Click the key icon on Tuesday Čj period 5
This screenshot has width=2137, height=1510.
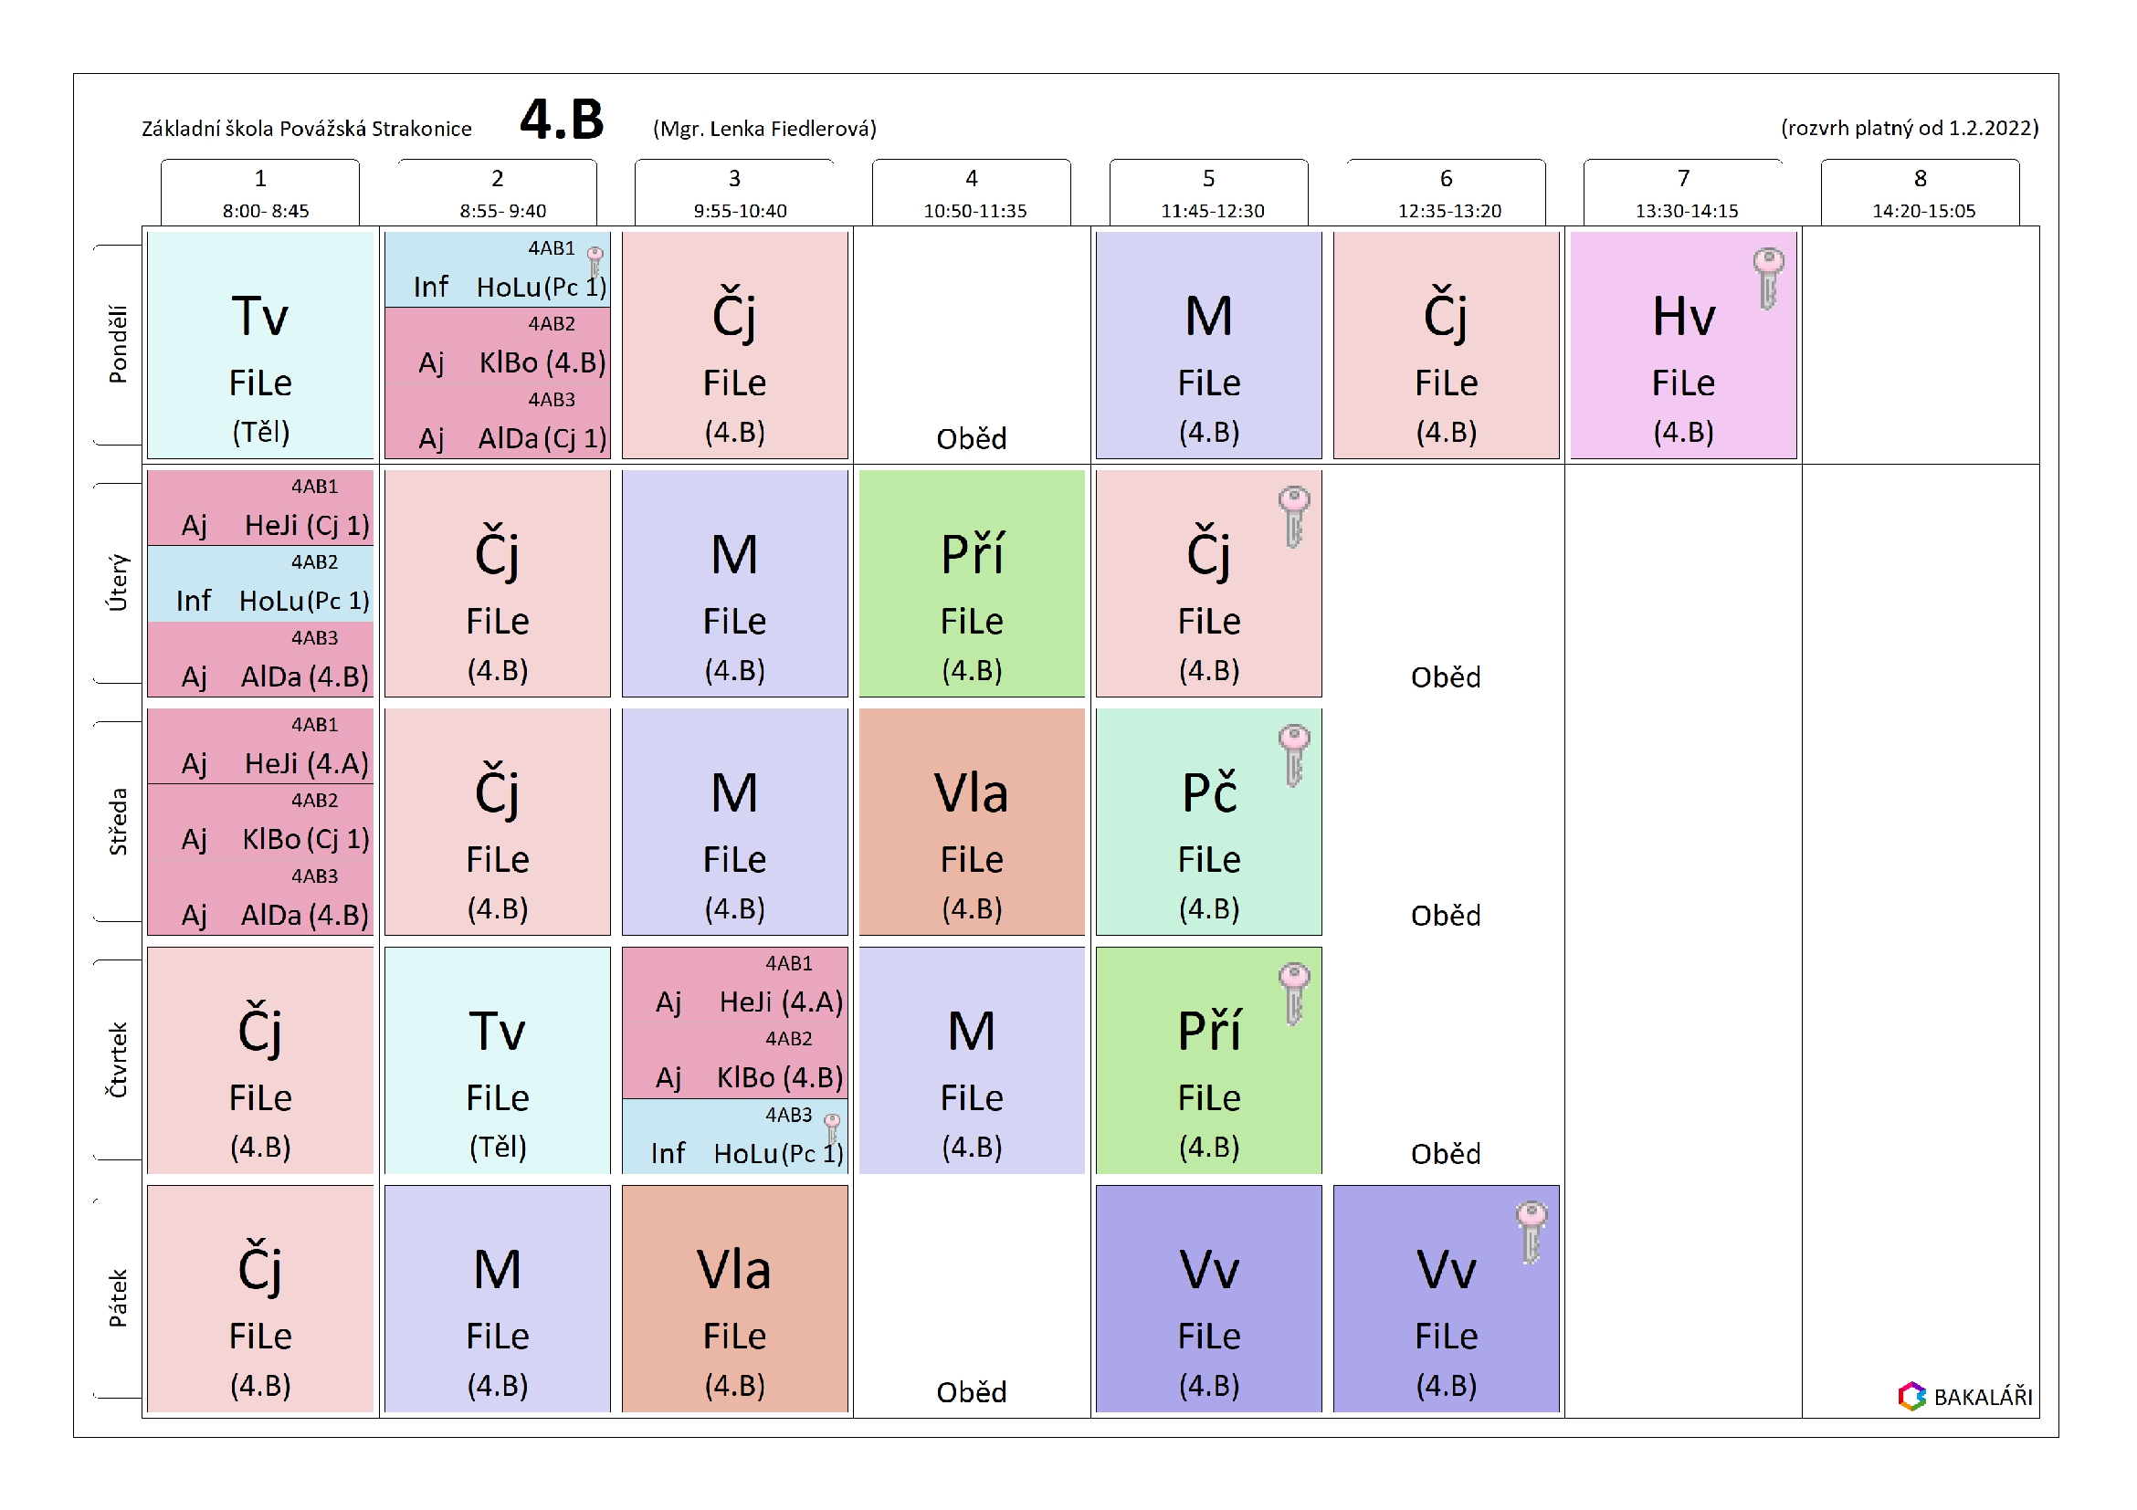(1293, 517)
